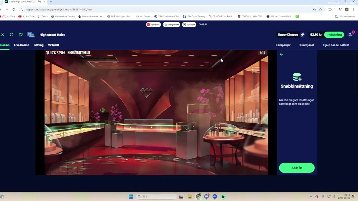This screenshot has height=201, width=358.
Task: Open the Virtuellt tab
Action: 53,45
